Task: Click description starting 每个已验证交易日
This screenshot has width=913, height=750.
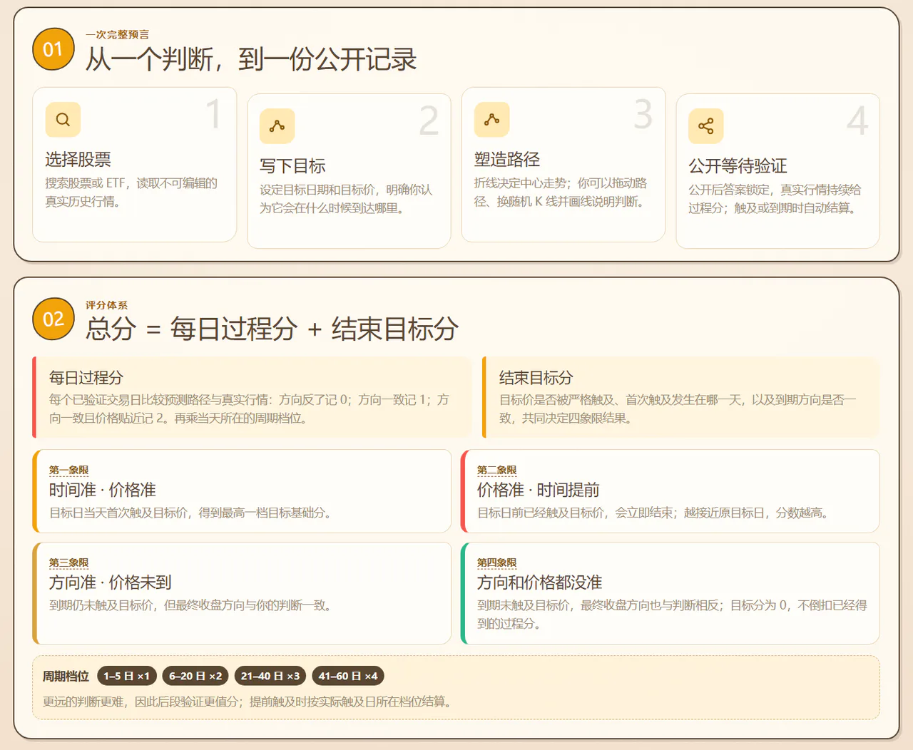Action: [250, 409]
